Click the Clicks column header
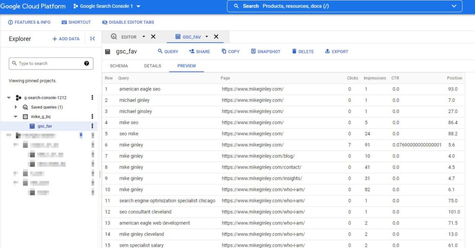 (x=353, y=78)
